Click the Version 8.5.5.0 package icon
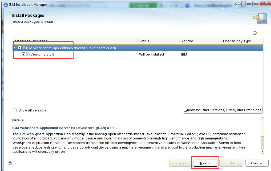The height and width of the screenshot is (171, 271). pyautogui.click(x=28, y=54)
